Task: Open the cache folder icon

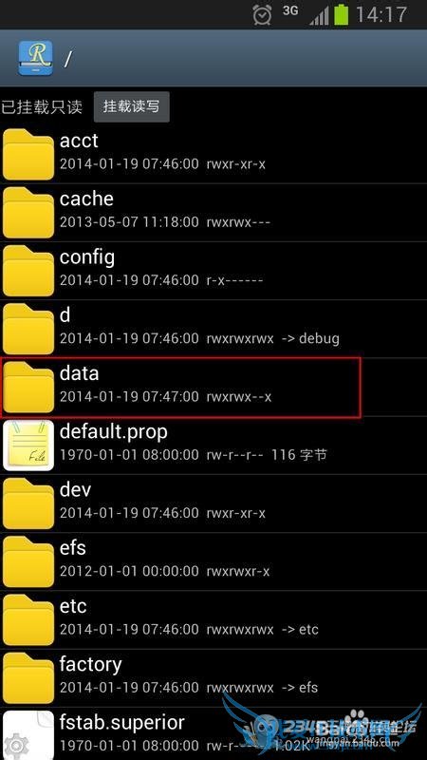Action: (28, 212)
